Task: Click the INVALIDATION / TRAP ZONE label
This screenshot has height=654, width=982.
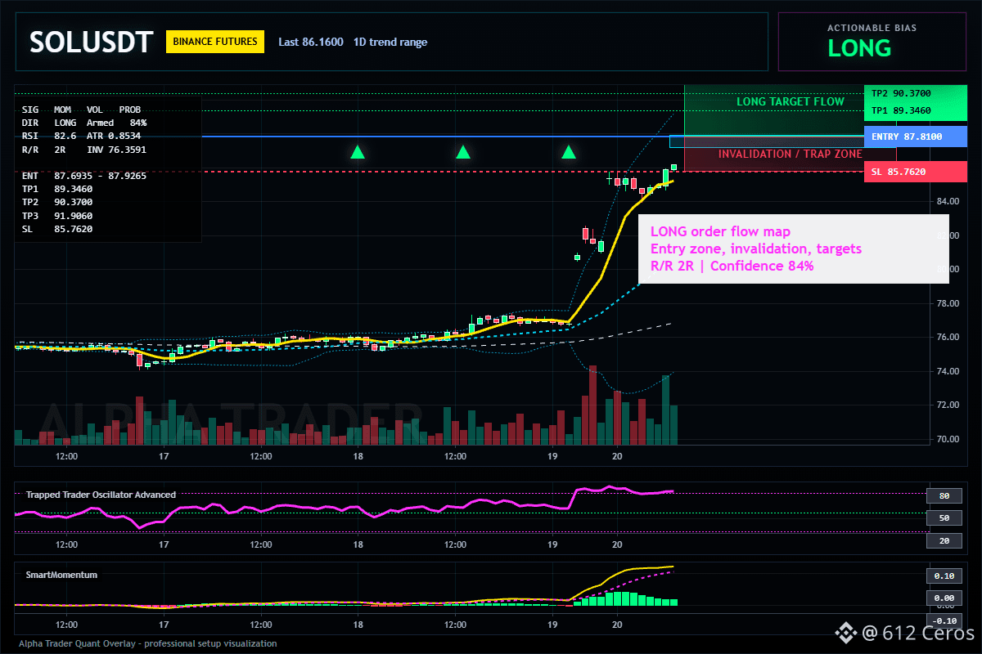Action: click(791, 154)
